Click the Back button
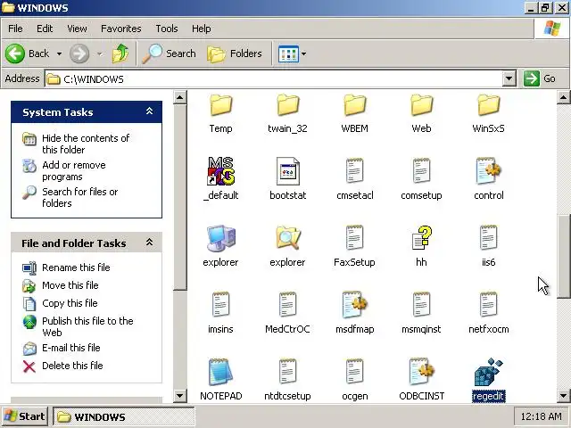 [28, 53]
